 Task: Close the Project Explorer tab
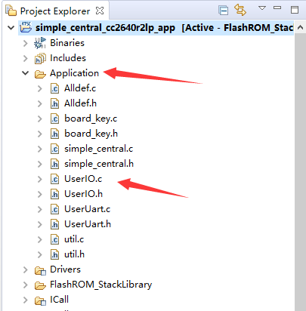(x=100, y=11)
